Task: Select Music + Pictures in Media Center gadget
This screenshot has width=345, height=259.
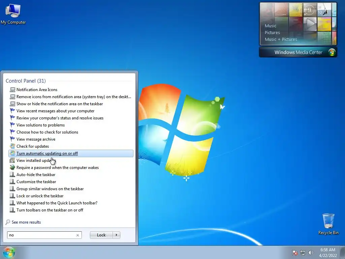Action: coord(281,39)
